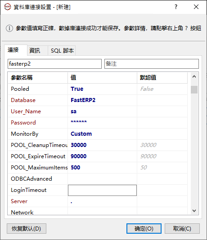Click the app logo in title bar

(x=8, y=7)
